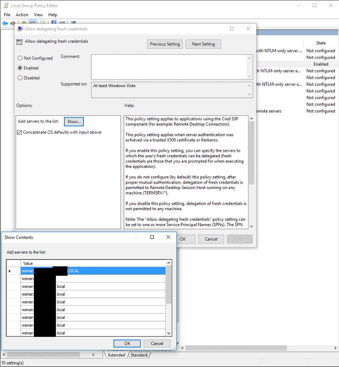Click the last toolbar icon after Help
Viewport: 339px width, 367px height.
[x=73, y=22]
